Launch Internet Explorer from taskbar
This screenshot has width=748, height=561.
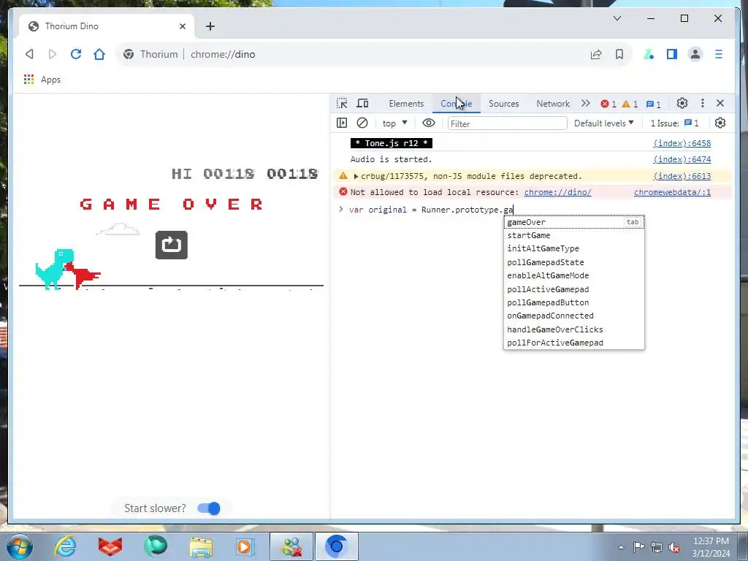[x=65, y=546]
